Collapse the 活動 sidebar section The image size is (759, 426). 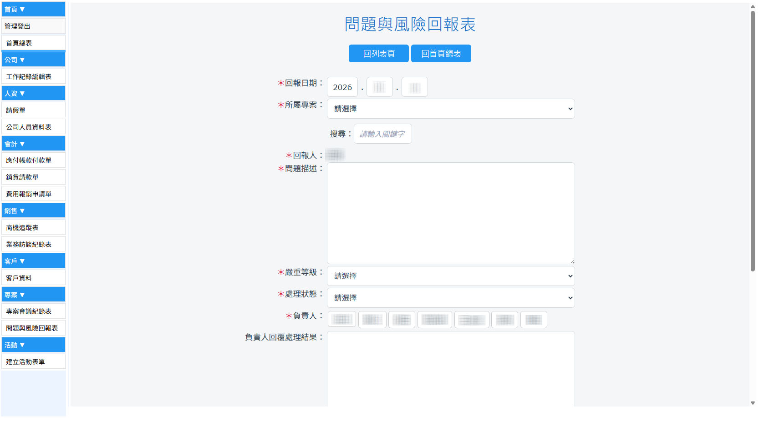pos(33,345)
